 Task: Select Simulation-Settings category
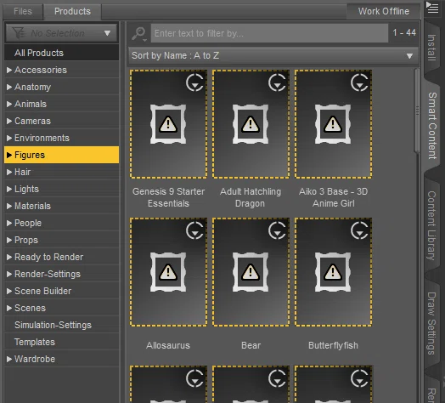pyautogui.click(x=62, y=325)
